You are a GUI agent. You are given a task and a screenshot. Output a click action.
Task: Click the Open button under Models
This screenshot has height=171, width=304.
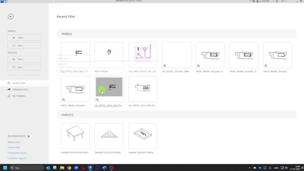point(24,38)
